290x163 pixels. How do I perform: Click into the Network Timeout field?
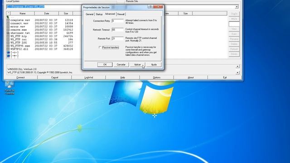tap(118, 29)
